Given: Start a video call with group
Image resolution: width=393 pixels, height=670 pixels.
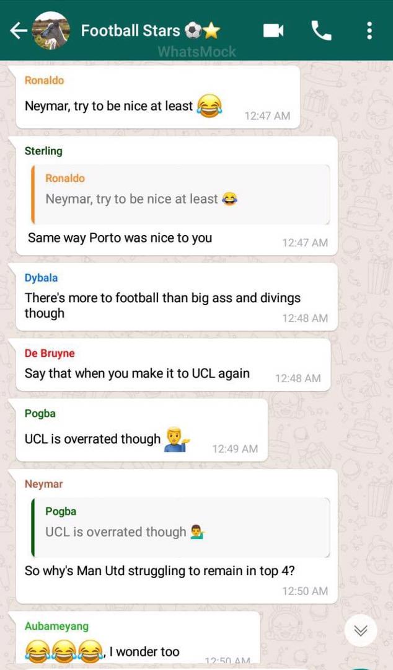Looking at the screenshot, I should click(273, 31).
